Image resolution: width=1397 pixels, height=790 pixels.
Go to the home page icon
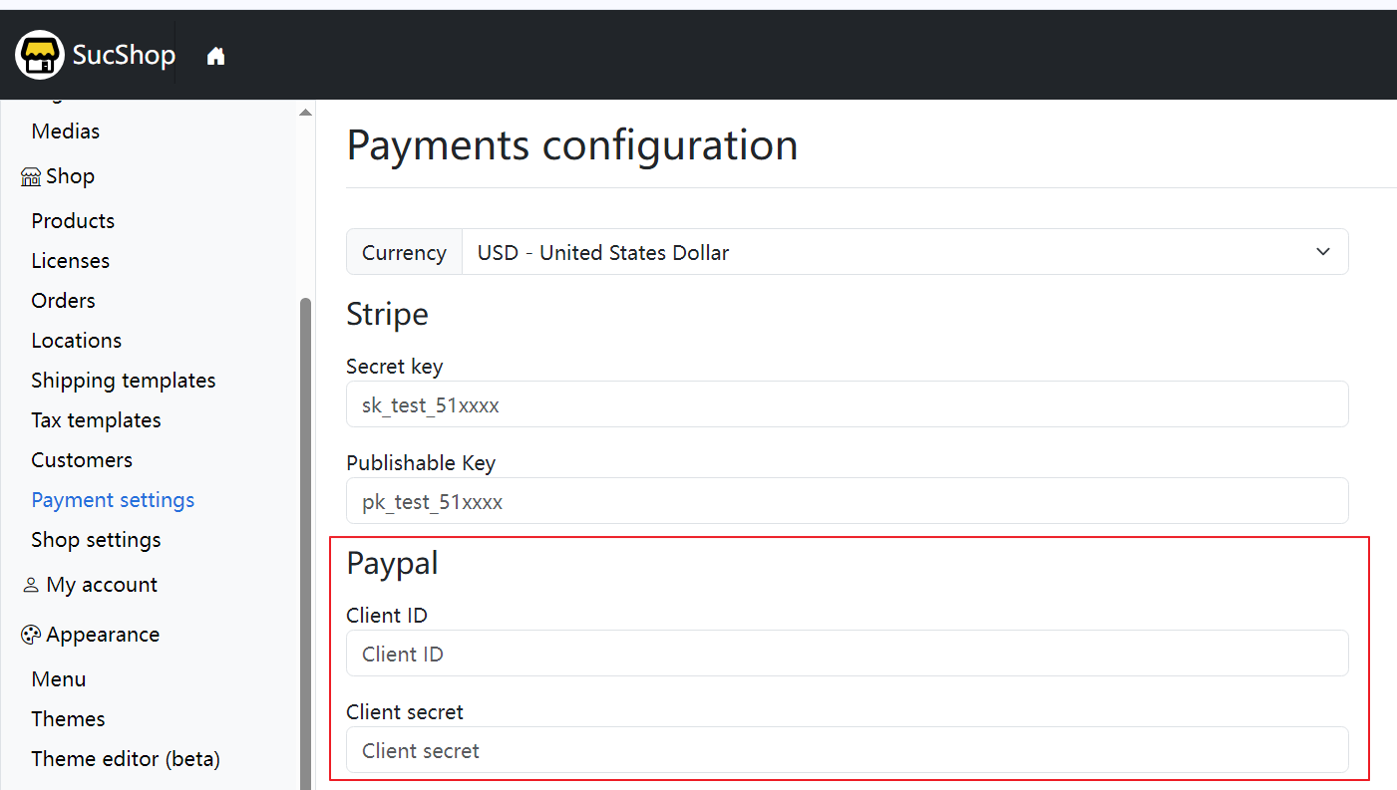[215, 57]
